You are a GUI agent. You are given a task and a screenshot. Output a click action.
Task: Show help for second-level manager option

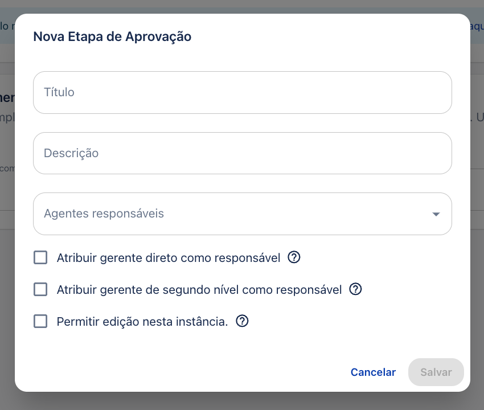355,289
